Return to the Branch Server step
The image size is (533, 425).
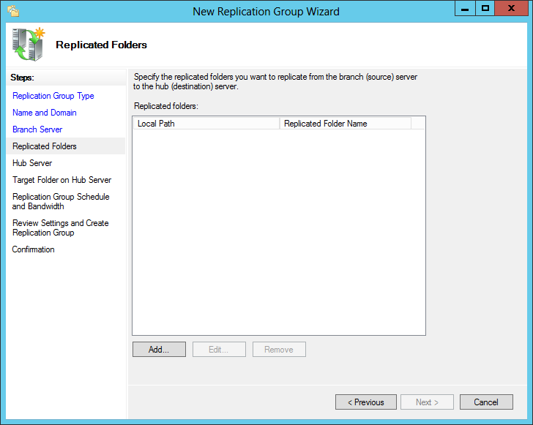tap(37, 129)
